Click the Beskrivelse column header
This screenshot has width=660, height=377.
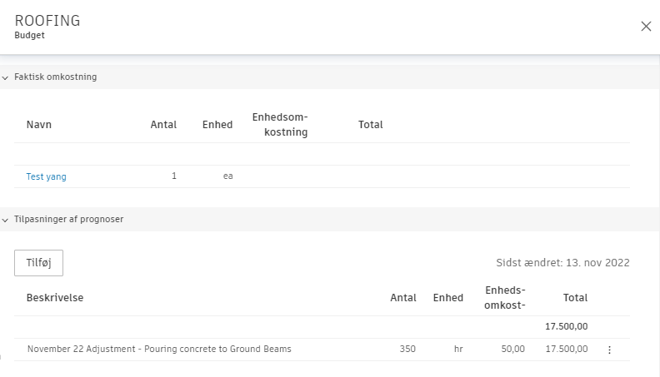tap(55, 298)
